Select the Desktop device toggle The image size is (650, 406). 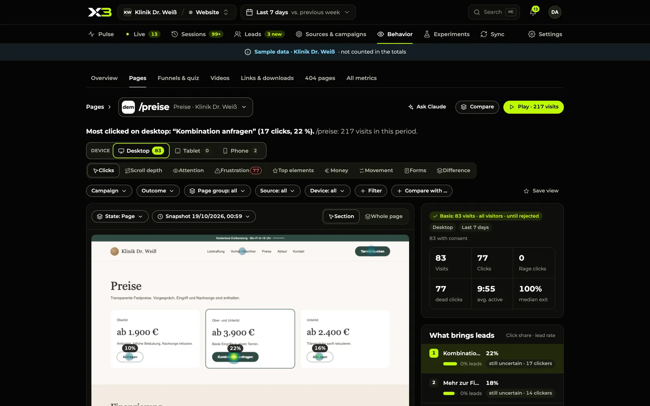tap(141, 151)
